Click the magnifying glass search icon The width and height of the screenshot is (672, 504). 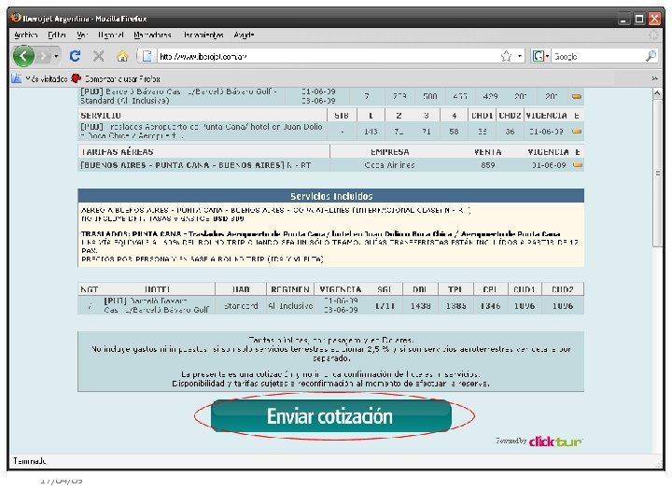click(651, 56)
